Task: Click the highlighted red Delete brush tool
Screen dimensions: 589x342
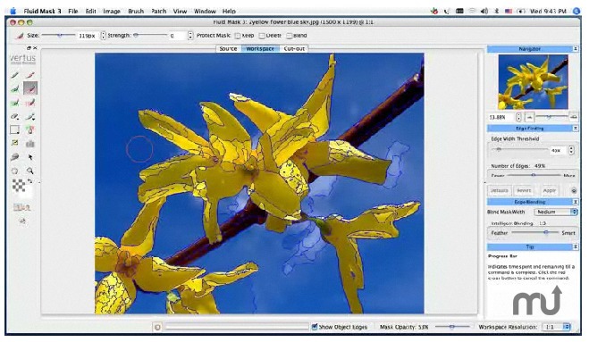Action: 30,88
